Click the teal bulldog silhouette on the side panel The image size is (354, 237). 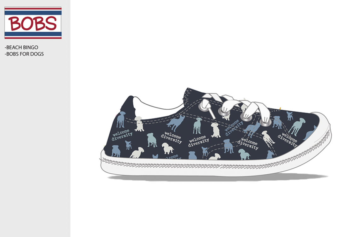pos(152,140)
